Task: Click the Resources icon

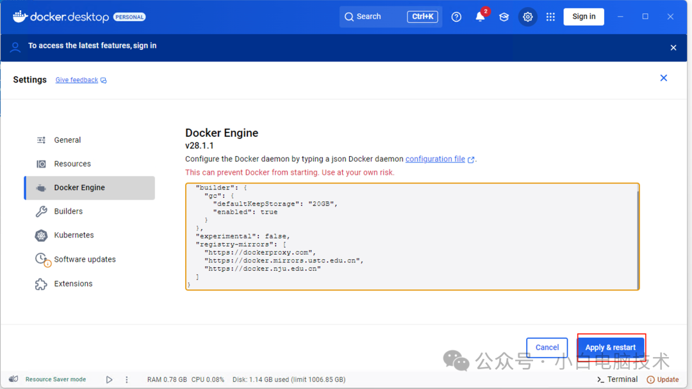Action: tap(41, 164)
